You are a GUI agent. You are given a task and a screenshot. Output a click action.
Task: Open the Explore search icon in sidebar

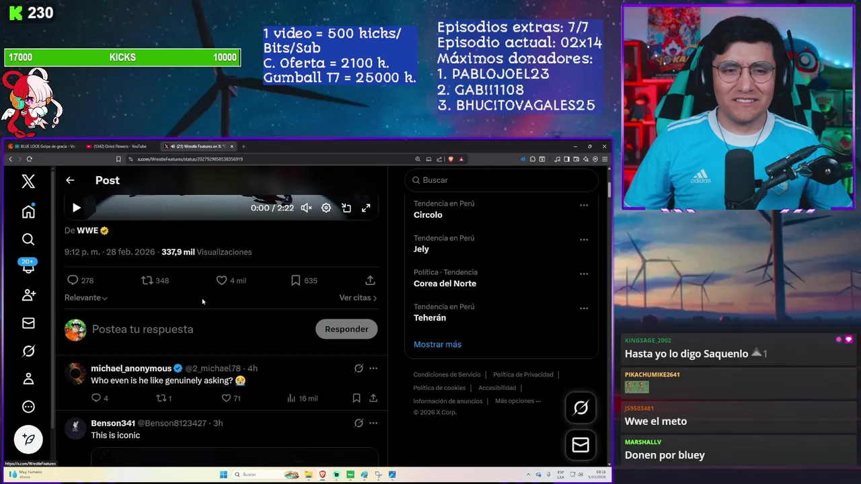[28, 239]
